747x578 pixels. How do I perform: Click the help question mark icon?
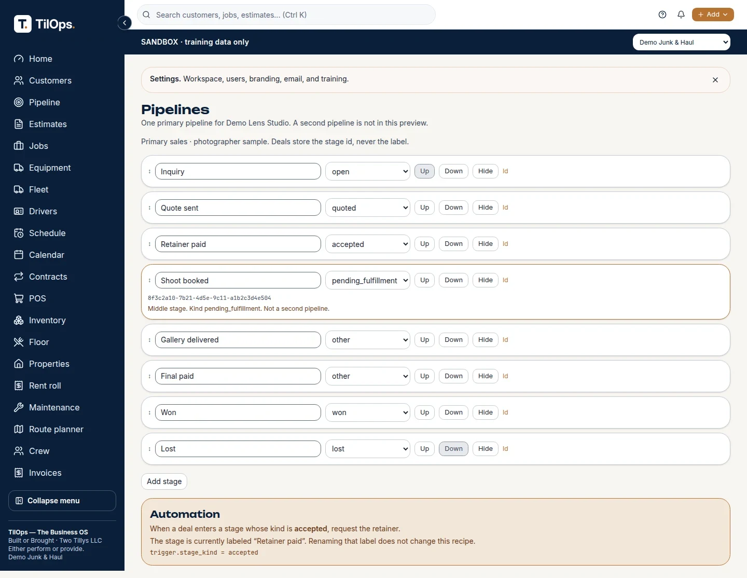[662, 15]
